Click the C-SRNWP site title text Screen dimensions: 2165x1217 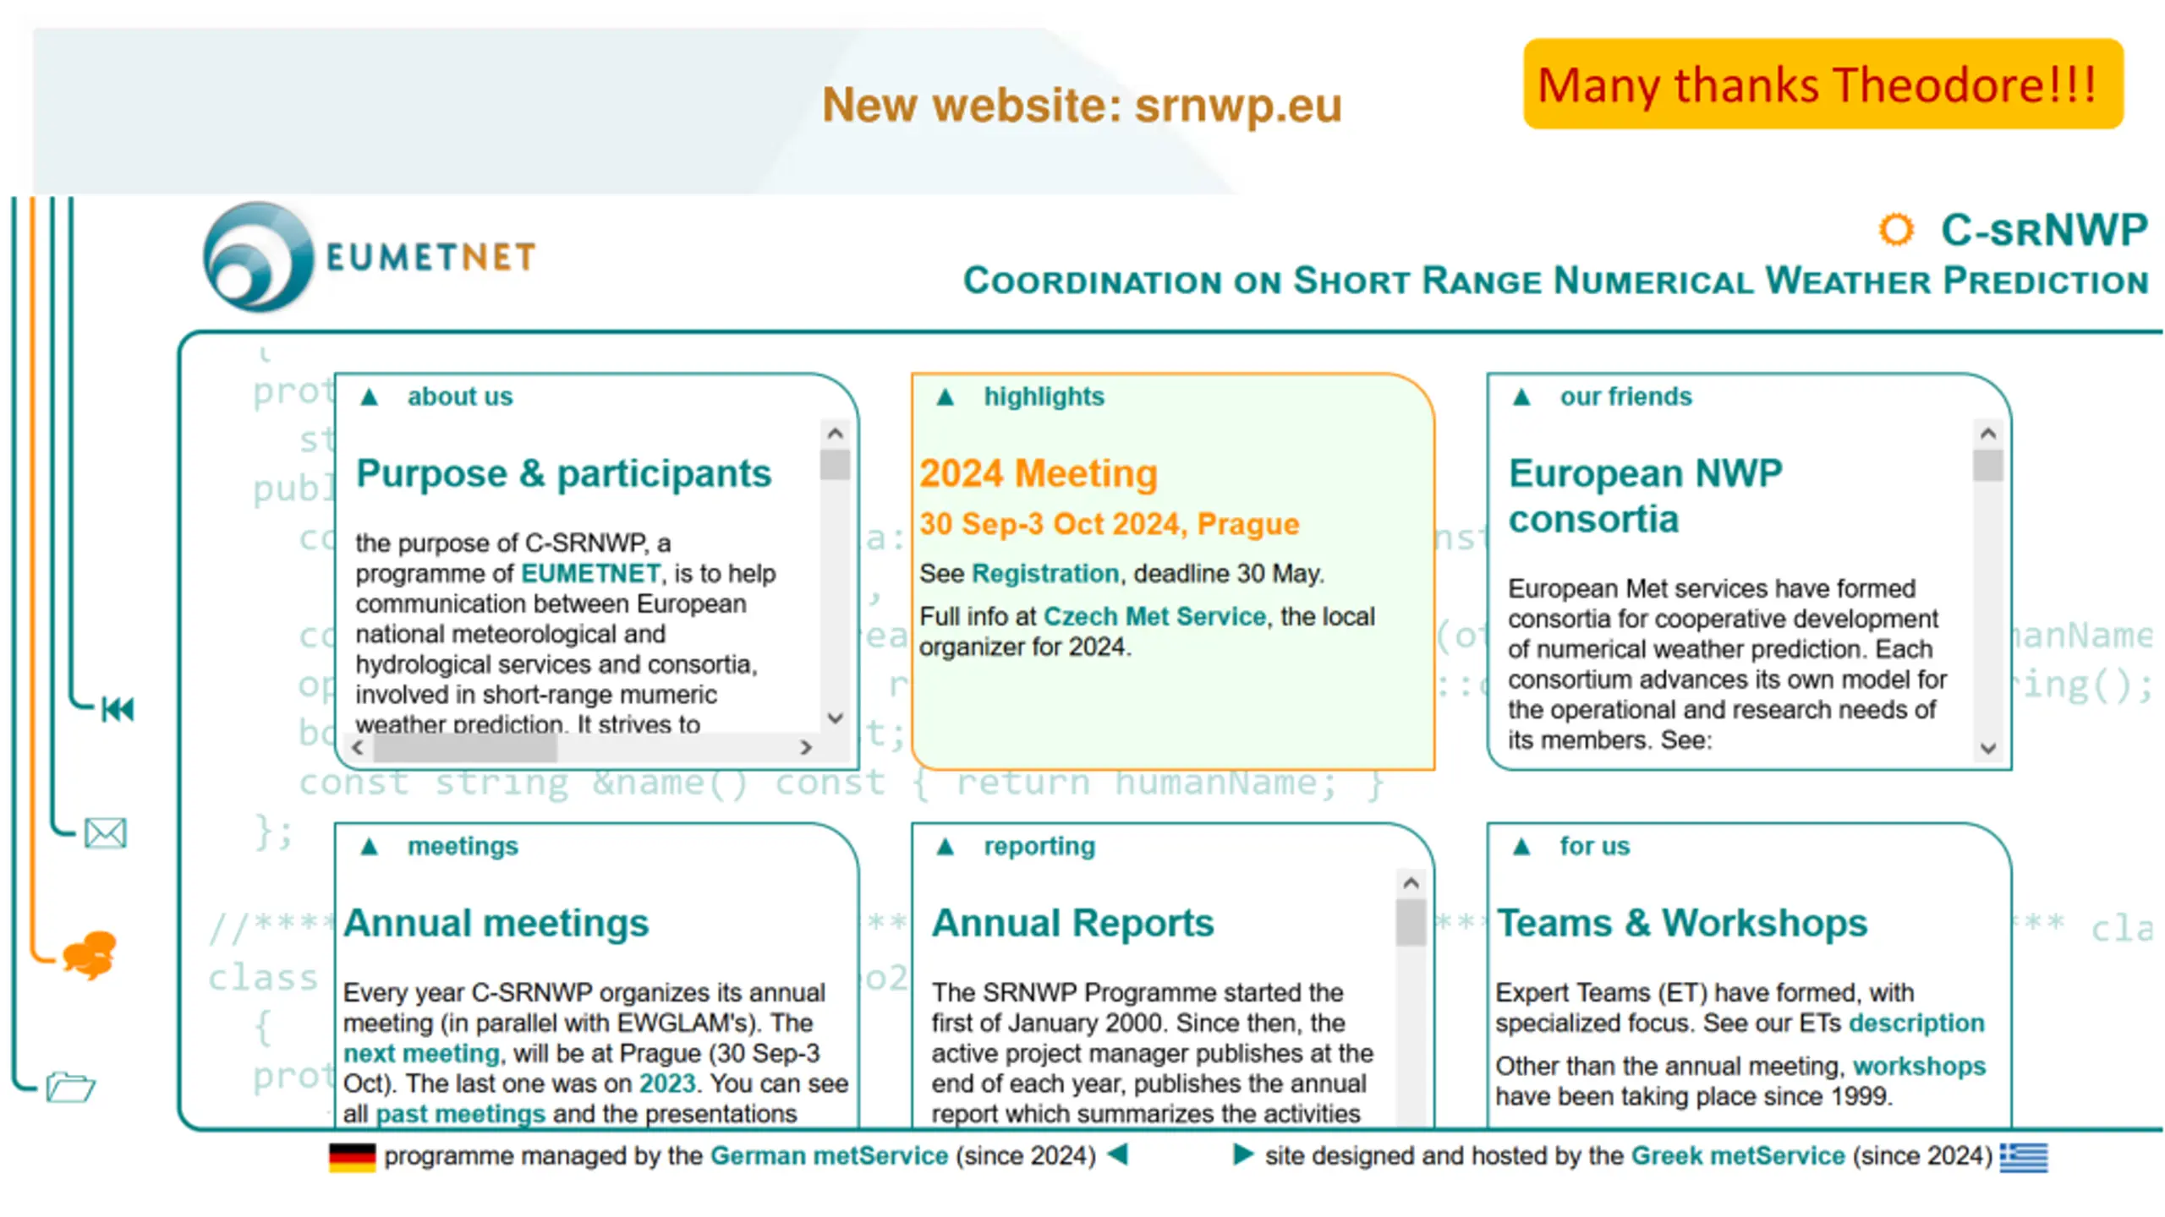point(2044,230)
